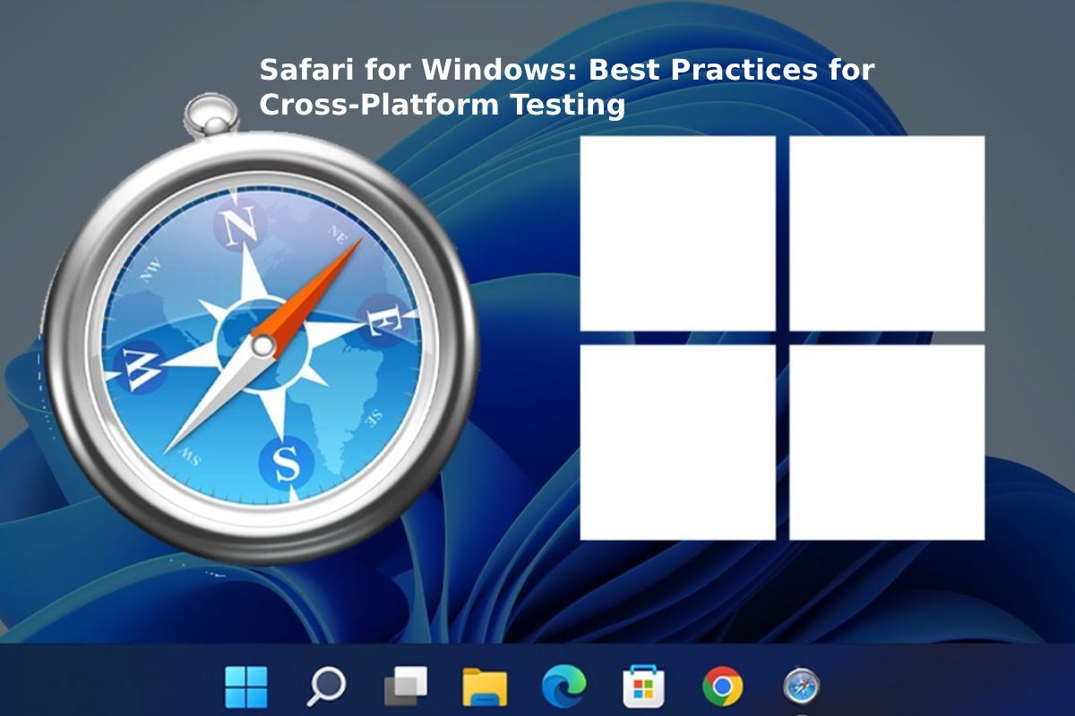Open the taskbar Search magnifier
The height and width of the screenshot is (716, 1075).
coord(326,687)
